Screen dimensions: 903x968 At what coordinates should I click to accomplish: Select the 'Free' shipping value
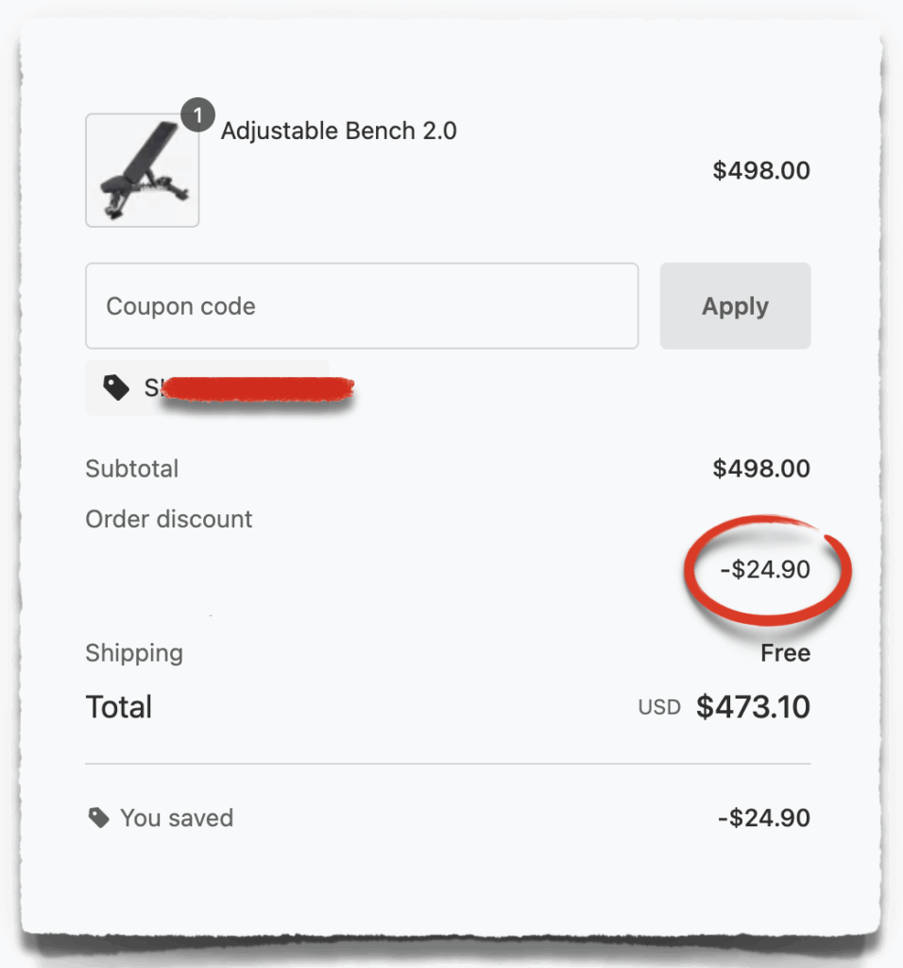[x=785, y=652]
